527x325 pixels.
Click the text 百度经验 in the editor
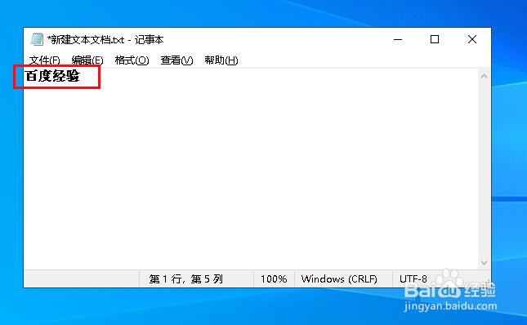point(52,76)
